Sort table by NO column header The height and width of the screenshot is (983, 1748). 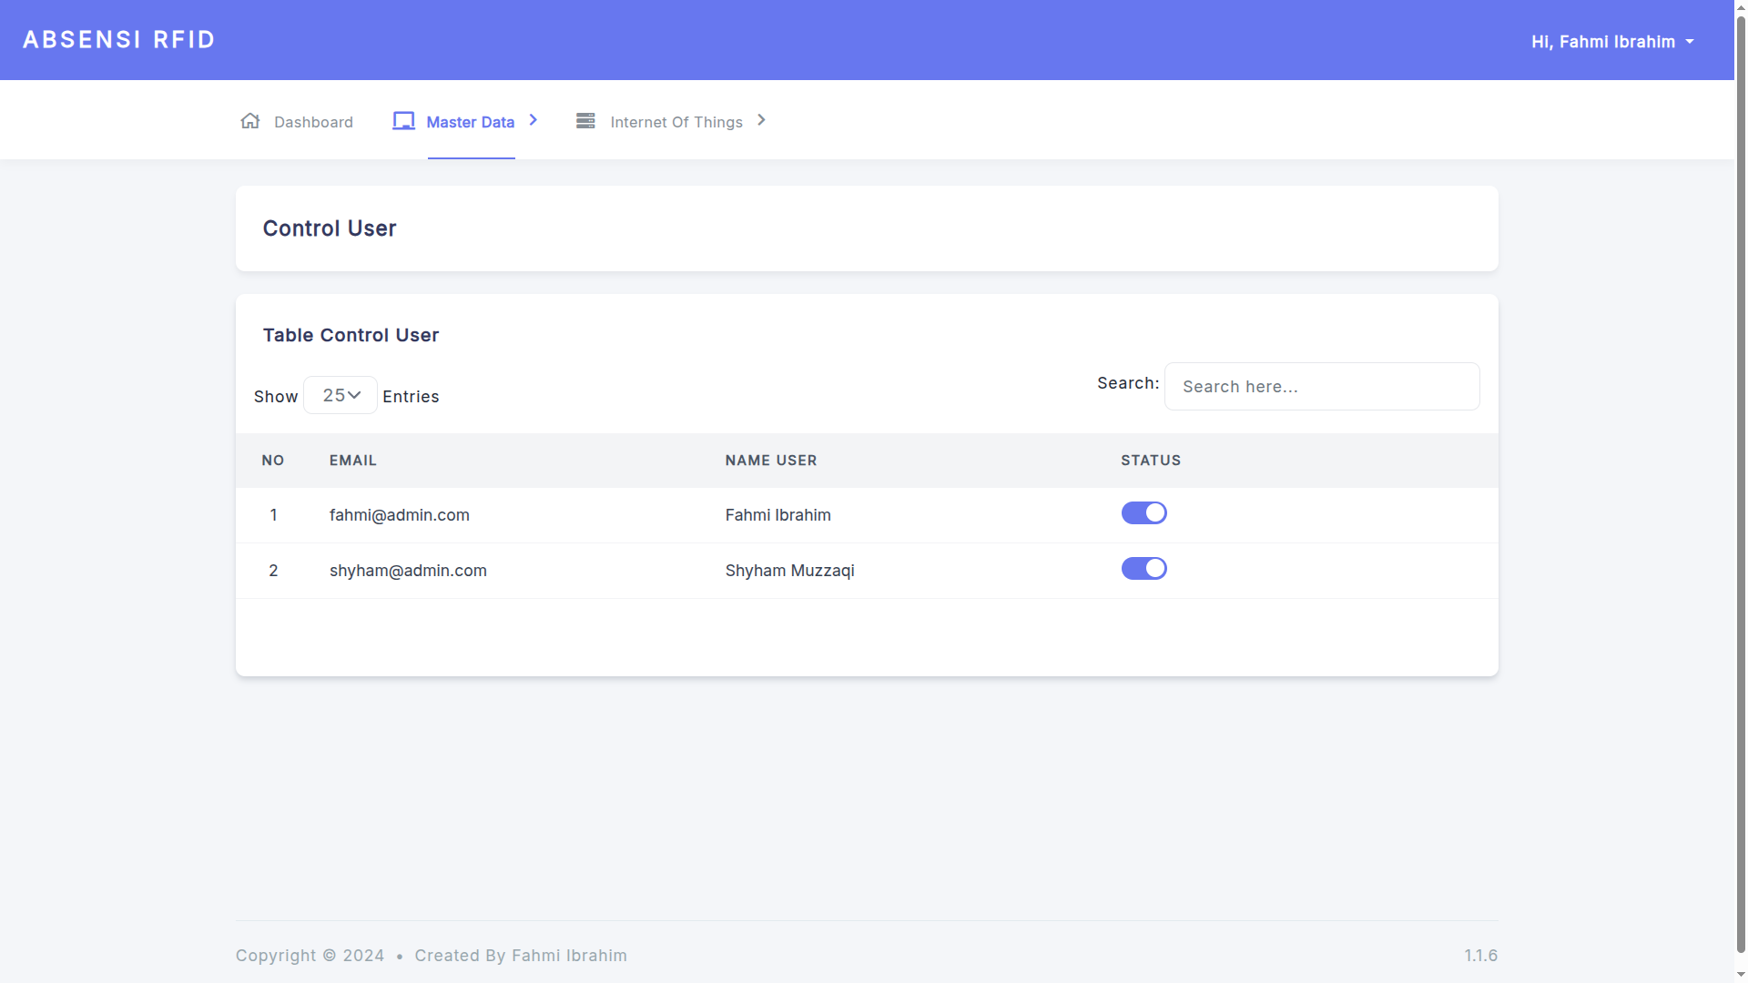(273, 461)
